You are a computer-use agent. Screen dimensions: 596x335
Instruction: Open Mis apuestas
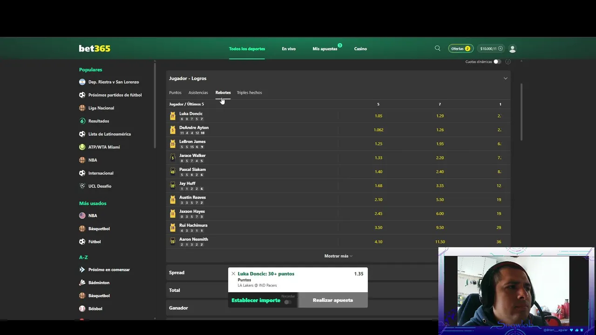(x=325, y=48)
